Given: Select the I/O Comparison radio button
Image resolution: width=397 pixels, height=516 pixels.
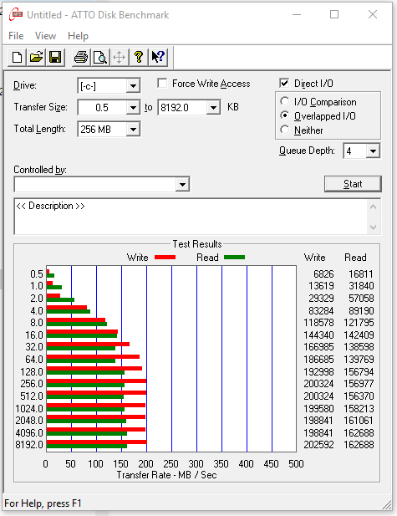Looking at the screenshot, I should [x=284, y=101].
